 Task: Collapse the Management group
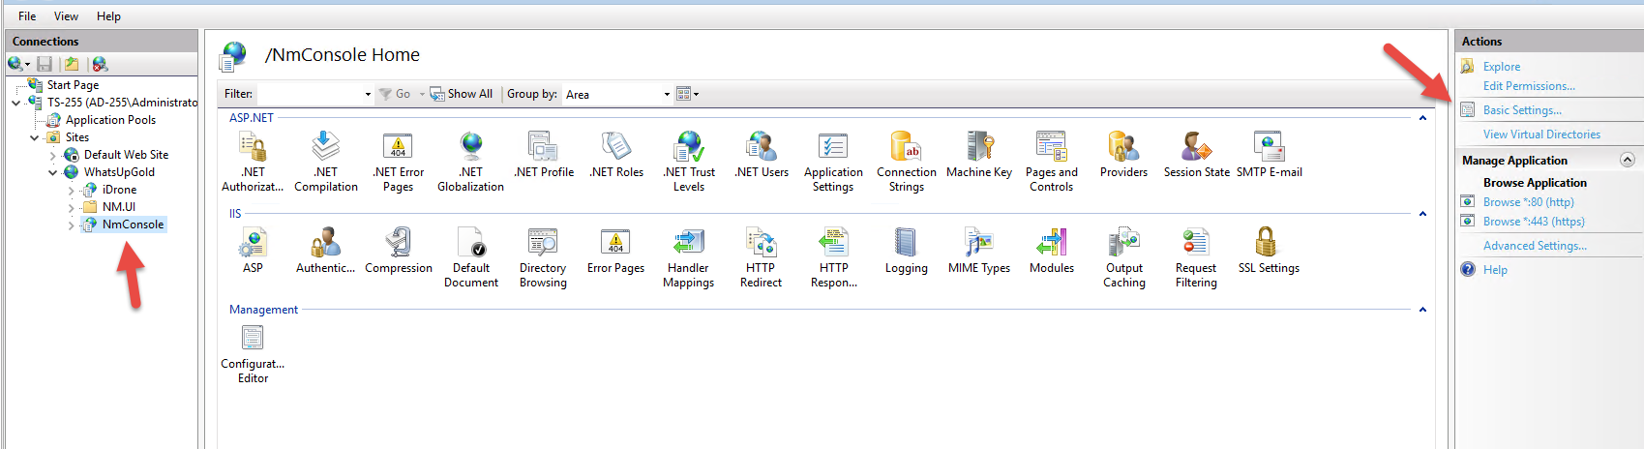(1422, 310)
